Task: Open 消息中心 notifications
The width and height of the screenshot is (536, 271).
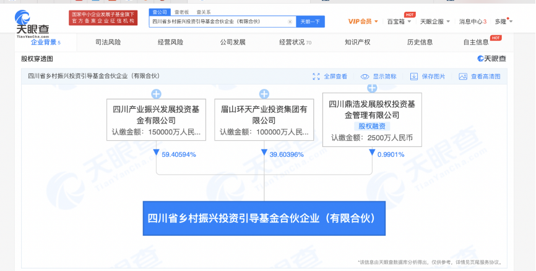Action: [472, 22]
